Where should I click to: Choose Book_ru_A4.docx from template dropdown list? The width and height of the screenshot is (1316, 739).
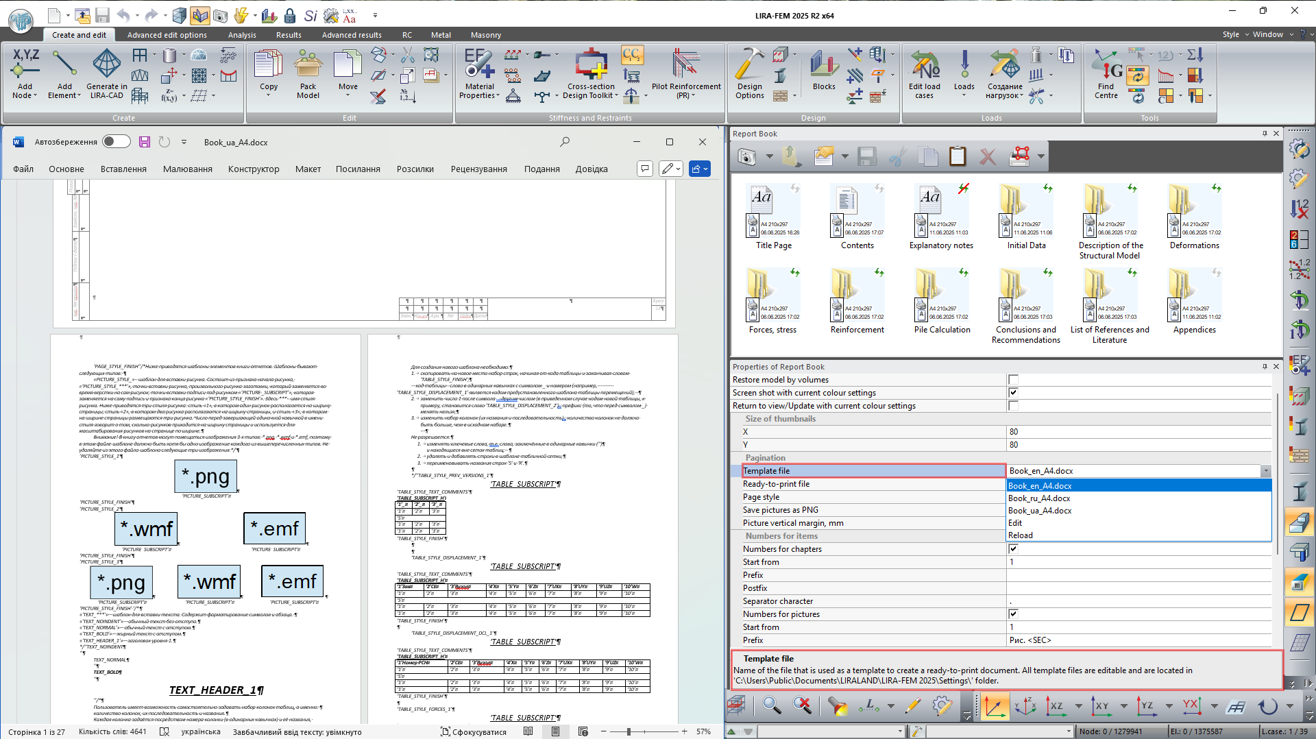1039,498
